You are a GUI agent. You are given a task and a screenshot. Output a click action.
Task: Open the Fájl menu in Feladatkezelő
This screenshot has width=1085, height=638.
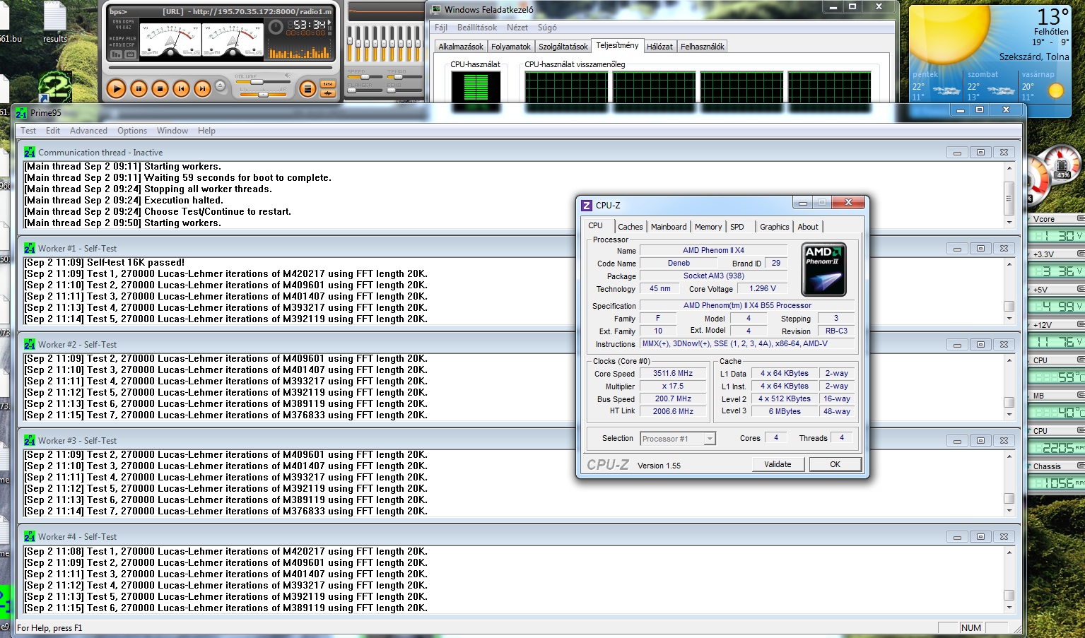(441, 28)
